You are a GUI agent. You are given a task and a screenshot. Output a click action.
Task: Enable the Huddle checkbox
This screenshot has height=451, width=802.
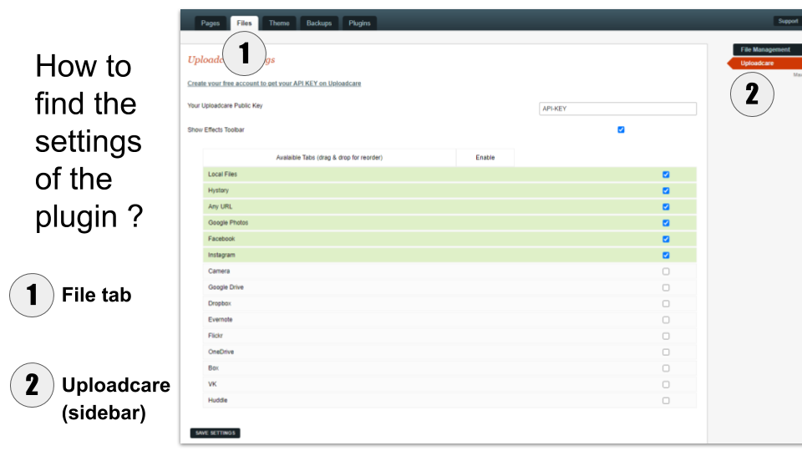click(x=666, y=400)
